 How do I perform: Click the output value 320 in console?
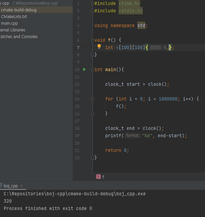[x=8, y=201]
